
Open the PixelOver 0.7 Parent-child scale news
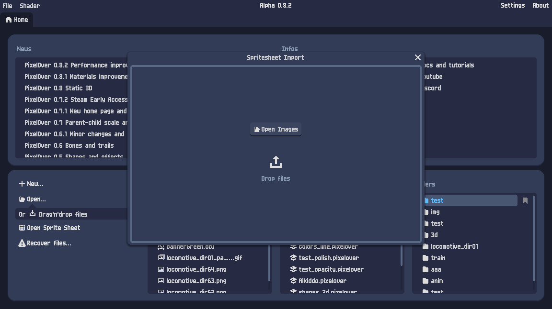76,122
